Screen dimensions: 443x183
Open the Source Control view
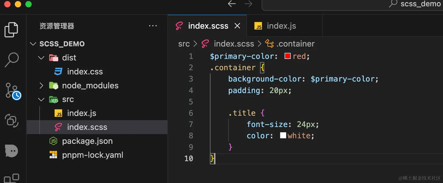click(13, 91)
